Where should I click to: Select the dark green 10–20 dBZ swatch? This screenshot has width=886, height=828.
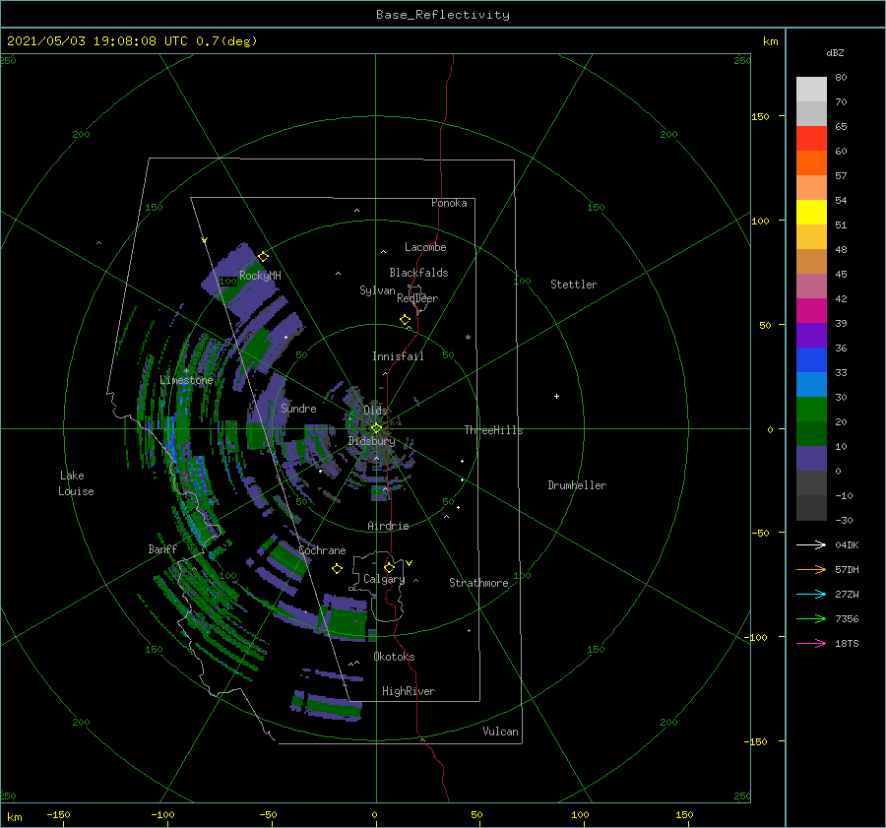click(x=811, y=433)
